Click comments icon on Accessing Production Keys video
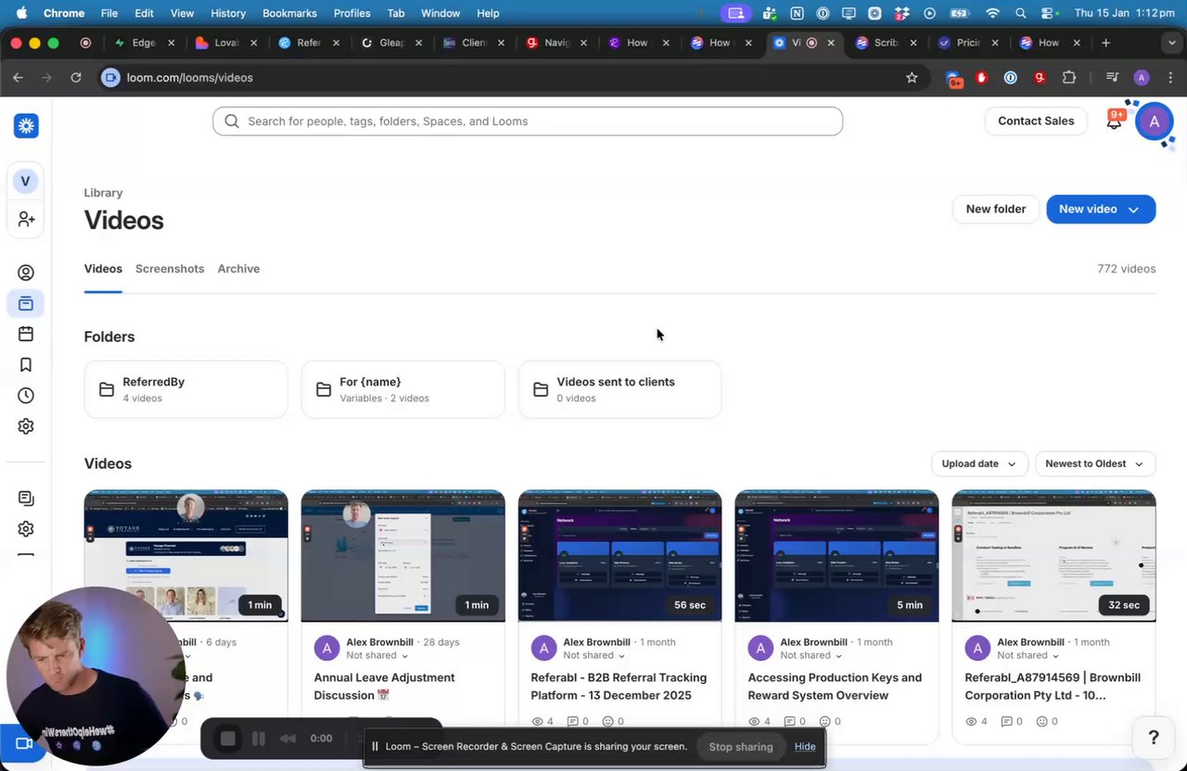This screenshot has height=771, width=1187. [789, 721]
